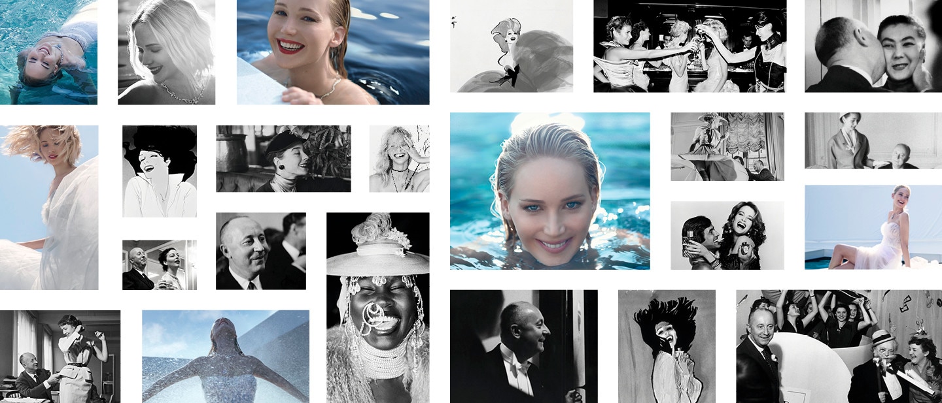Select photo of laughing woman holding perfume bottle

pos(727,235)
